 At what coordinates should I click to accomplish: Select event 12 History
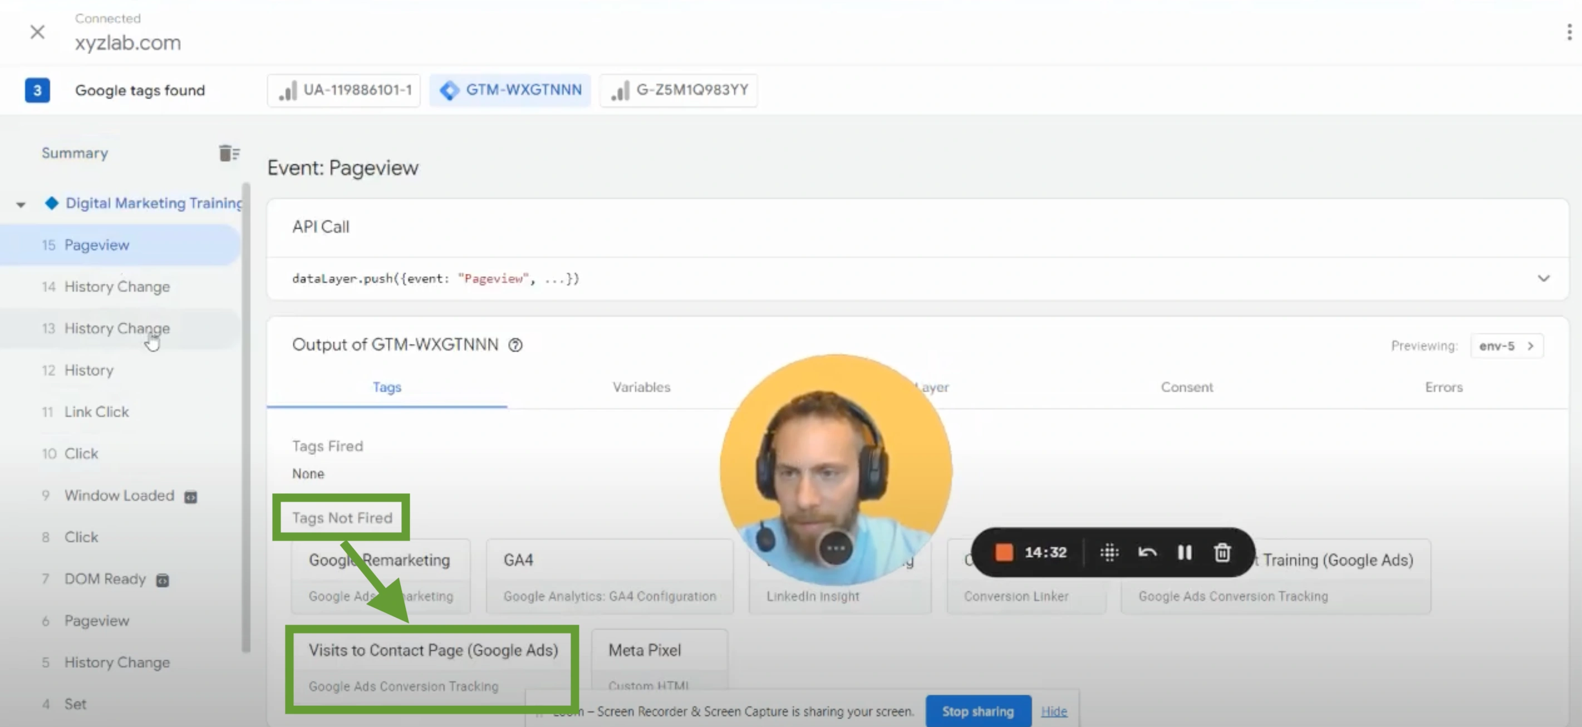(x=120, y=370)
